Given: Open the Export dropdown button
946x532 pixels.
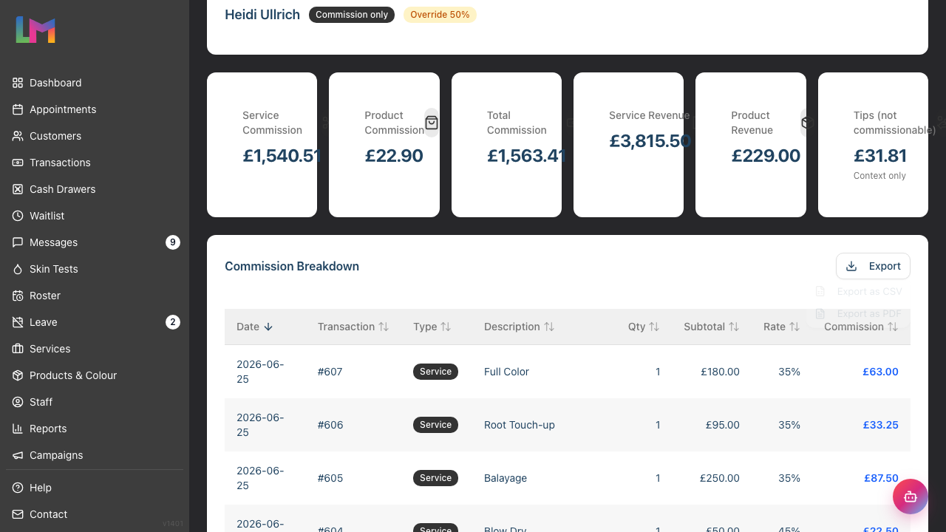Looking at the screenshot, I should pyautogui.click(x=873, y=266).
